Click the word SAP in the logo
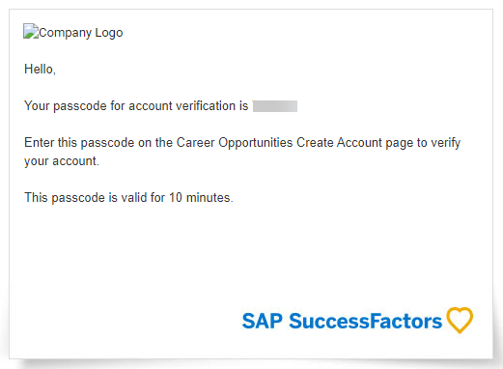 (x=263, y=322)
